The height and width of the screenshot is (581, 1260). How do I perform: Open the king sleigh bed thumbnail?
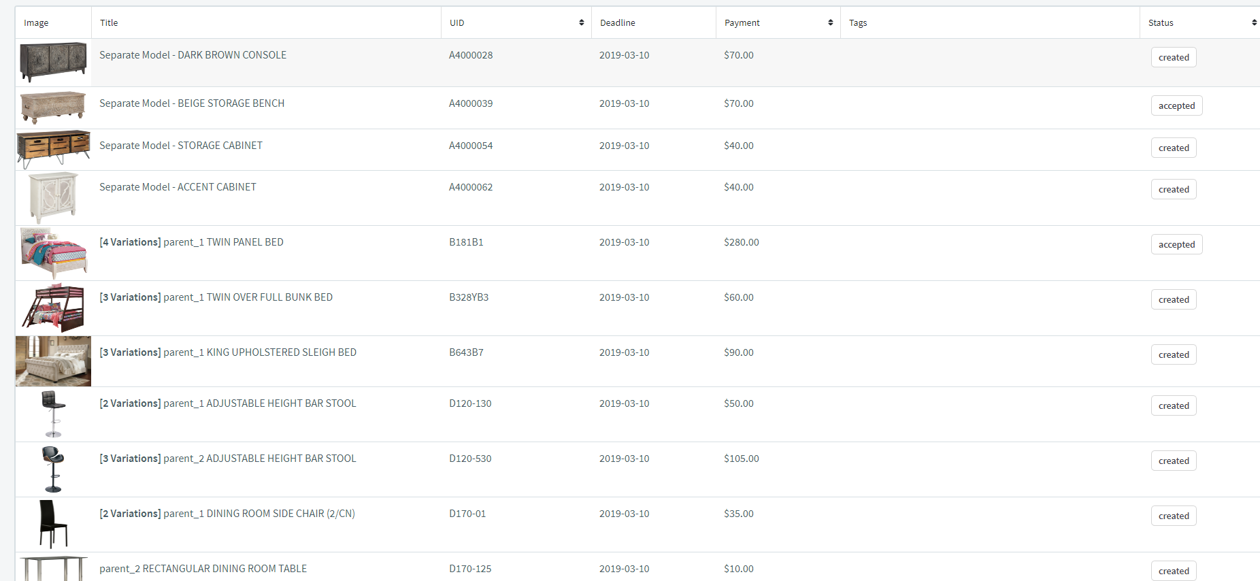click(53, 361)
